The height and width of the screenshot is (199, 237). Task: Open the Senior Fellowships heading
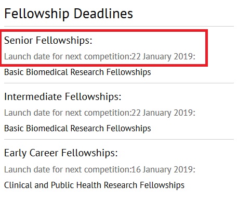(48, 41)
